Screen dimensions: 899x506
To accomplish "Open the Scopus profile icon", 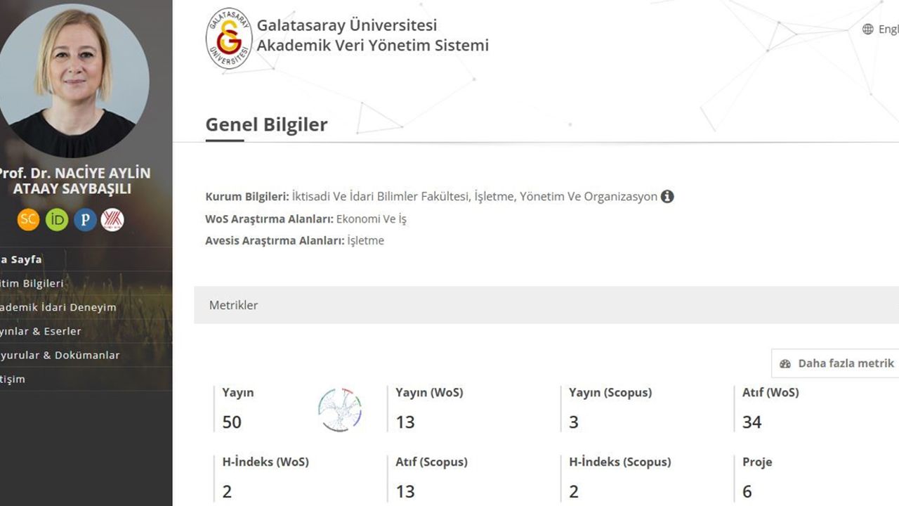I will click(x=28, y=220).
